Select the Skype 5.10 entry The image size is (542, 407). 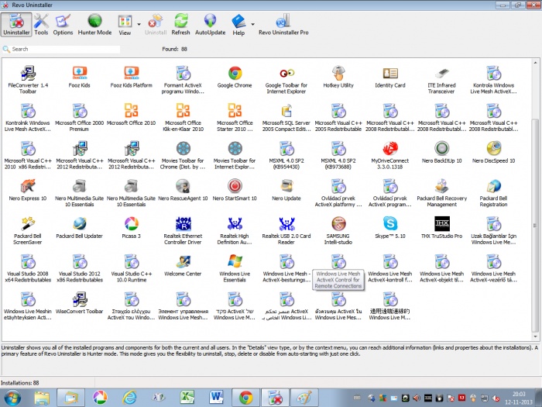[x=389, y=225]
